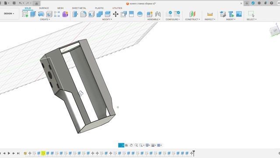This screenshot has width=280, height=158.
Task: Select the Press Pull tool
Action: pyautogui.click(x=75, y=14)
